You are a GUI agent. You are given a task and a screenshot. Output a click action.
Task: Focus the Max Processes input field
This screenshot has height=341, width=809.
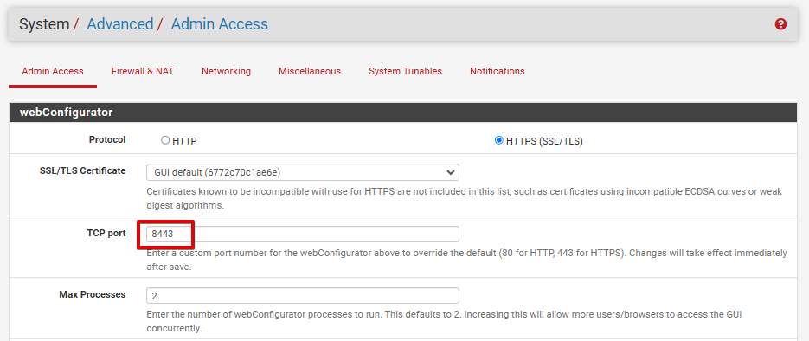tap(303, 296)
